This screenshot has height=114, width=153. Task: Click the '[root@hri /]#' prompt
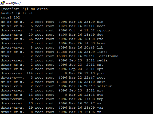click(x=15, y=9)
